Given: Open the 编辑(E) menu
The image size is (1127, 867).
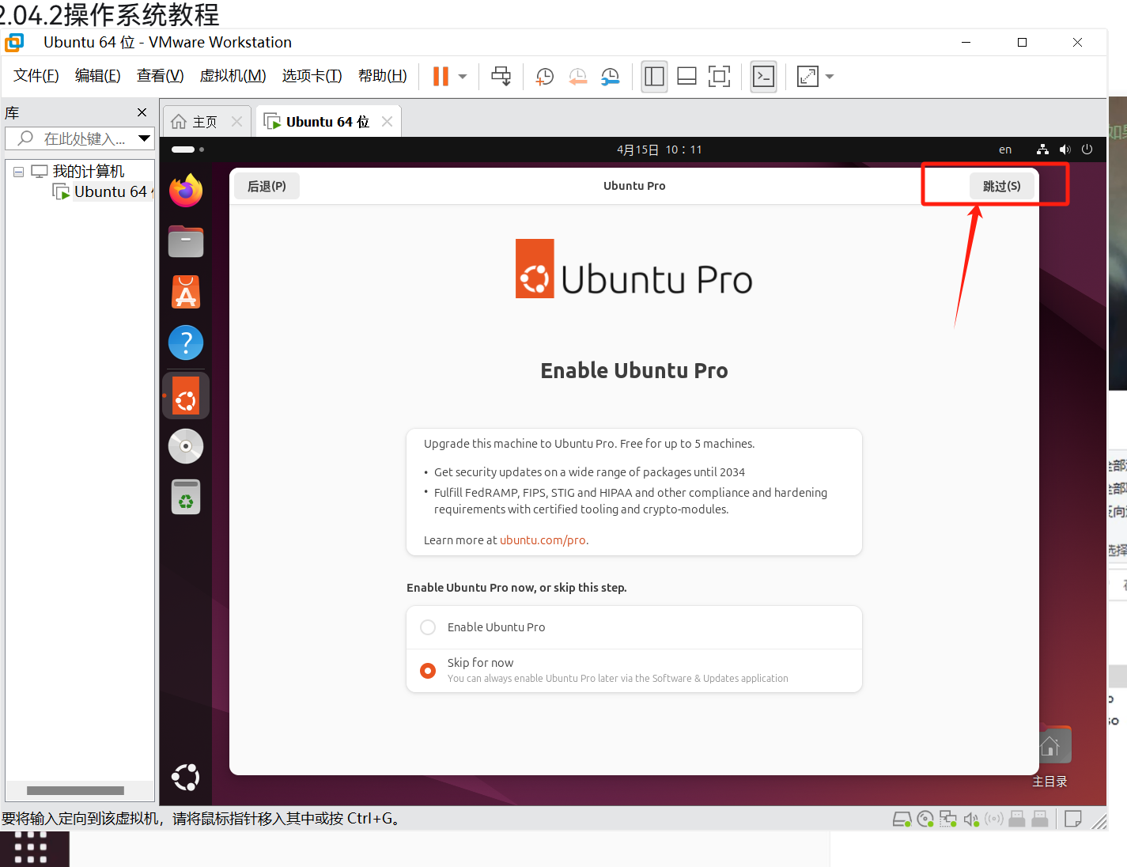Looking at the screenshot, I should coord(98,76).
